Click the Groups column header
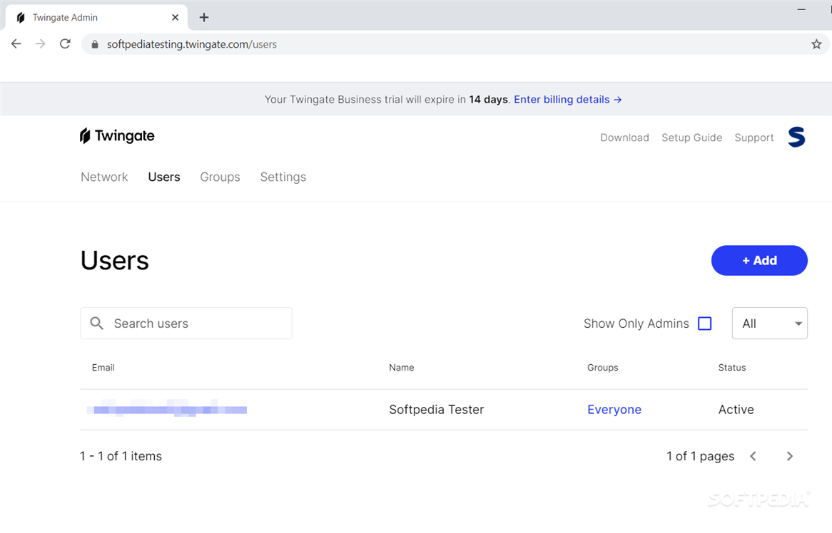 coord(602,368)
